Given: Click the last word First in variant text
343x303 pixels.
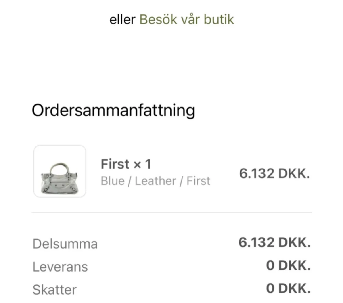Looking at the screenshot, I should pyautogui.click(x=198, y=181).
